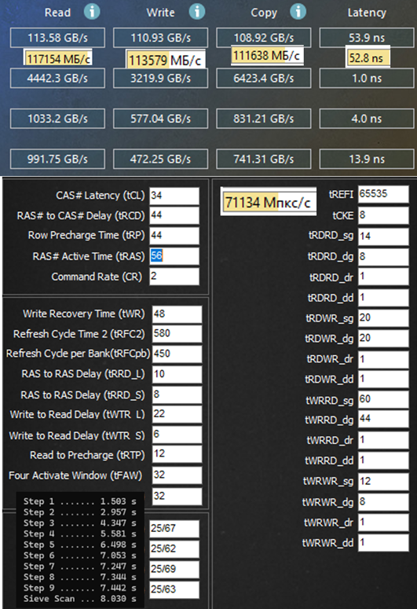Click the Read info icon

(x=92, y=12)
